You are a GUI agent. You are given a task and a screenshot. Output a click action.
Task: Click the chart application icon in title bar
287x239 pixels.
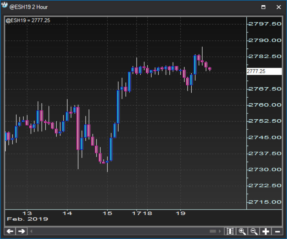(x=4, y=5)
